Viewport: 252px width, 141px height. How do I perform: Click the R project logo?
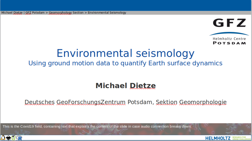point(19,138)
